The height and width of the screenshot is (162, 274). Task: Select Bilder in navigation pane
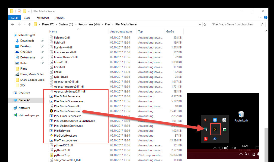click(x=24, y=63)
